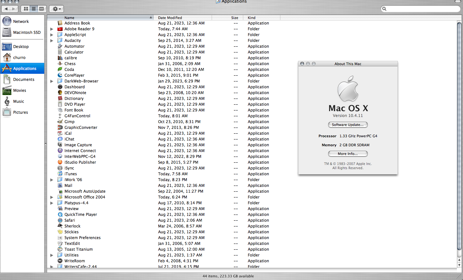Go forward in Finder
463x280 pixels.
14,9
